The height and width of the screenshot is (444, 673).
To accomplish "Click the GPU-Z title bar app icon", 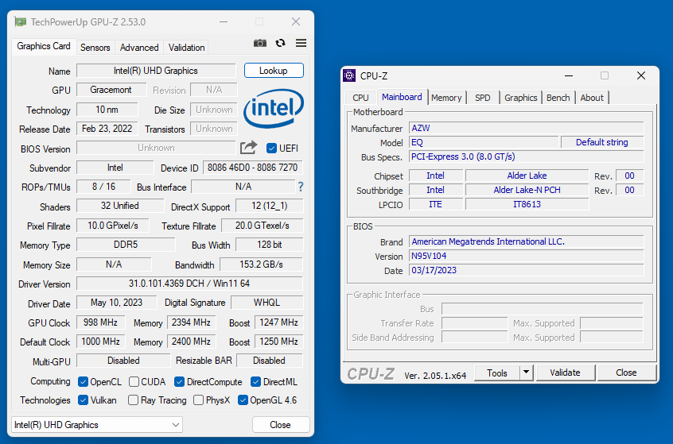I will tap(20, 21).
